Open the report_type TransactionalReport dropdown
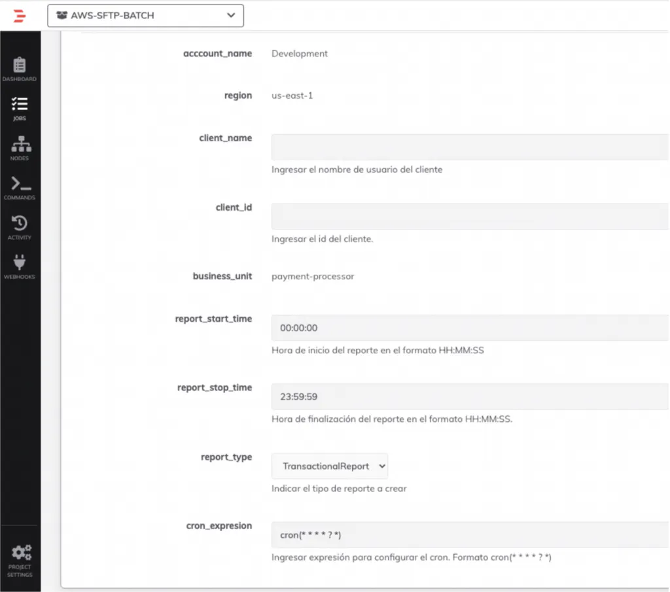 pos(330,466)
